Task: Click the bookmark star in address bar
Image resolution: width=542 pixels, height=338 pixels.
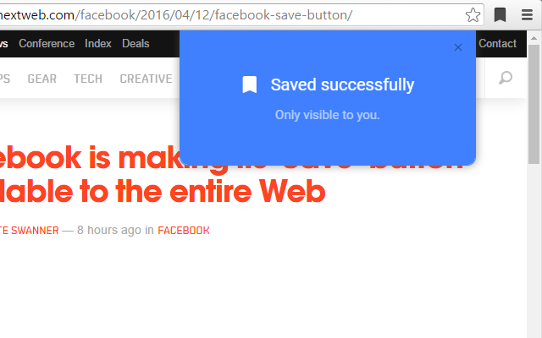Action: (473, 15)
